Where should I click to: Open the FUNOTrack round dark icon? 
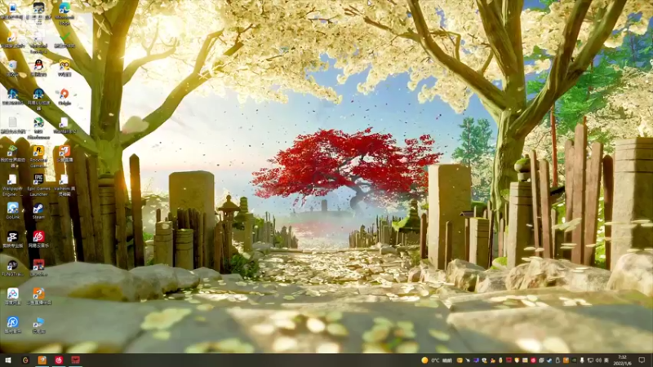coord(12,268)
